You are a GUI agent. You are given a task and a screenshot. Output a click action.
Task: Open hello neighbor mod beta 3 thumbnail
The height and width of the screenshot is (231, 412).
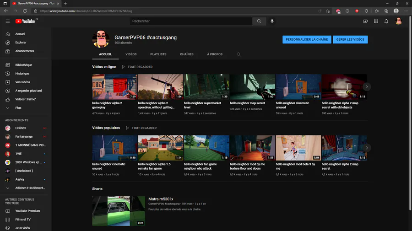tap(298, 148)
